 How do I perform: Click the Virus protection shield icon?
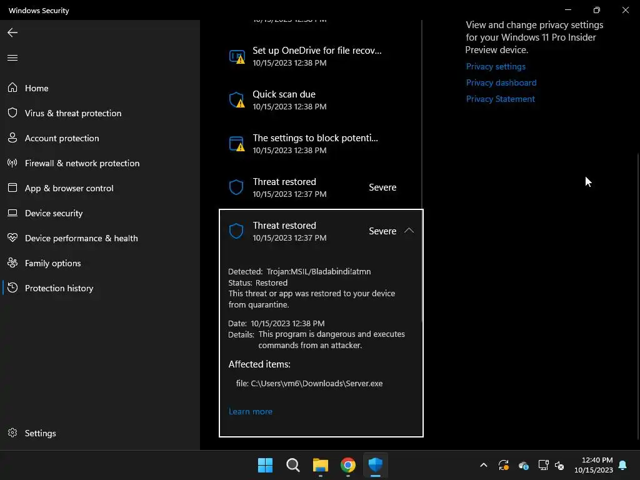point(12,112)
